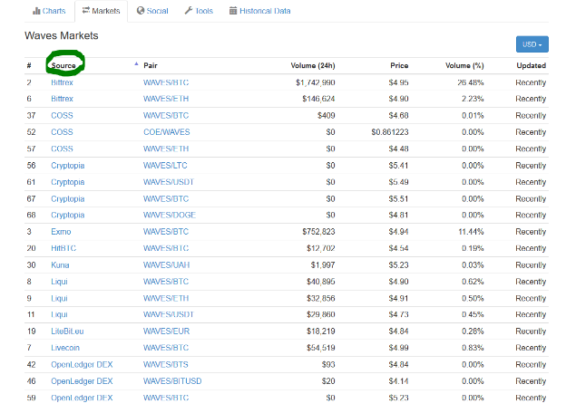Click WAVES/DOGE pair link
This screenshot has height=413, width=566.
(x=170, y=216)
